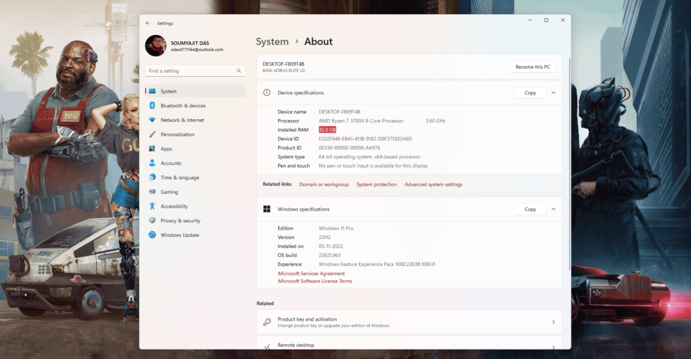Select the Windows Update sync icon

click(x=152, y=235)
